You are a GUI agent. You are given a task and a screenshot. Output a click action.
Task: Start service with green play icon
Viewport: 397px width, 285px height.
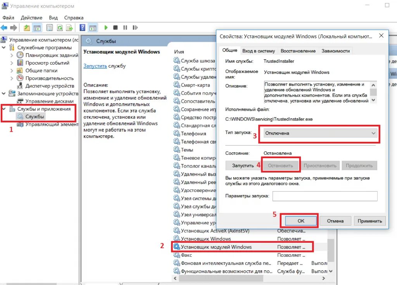106,28
